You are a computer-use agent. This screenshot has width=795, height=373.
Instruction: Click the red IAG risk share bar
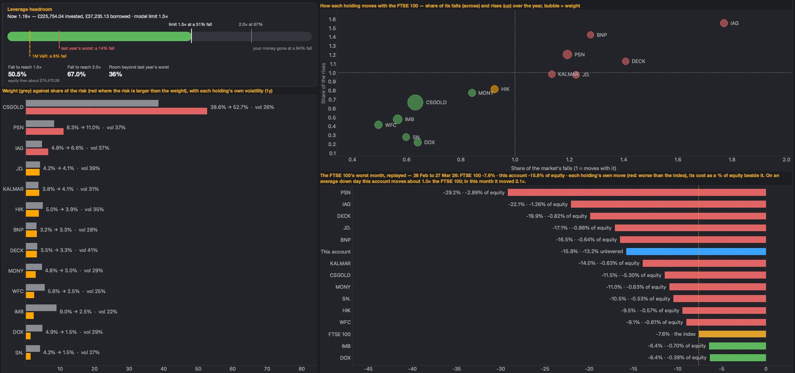pos(37,152)
